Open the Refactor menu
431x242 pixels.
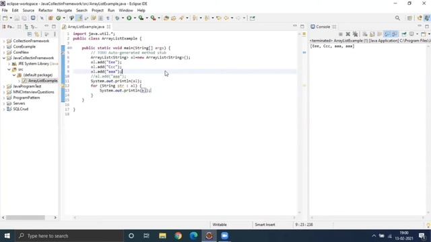(x=45, y=11)
